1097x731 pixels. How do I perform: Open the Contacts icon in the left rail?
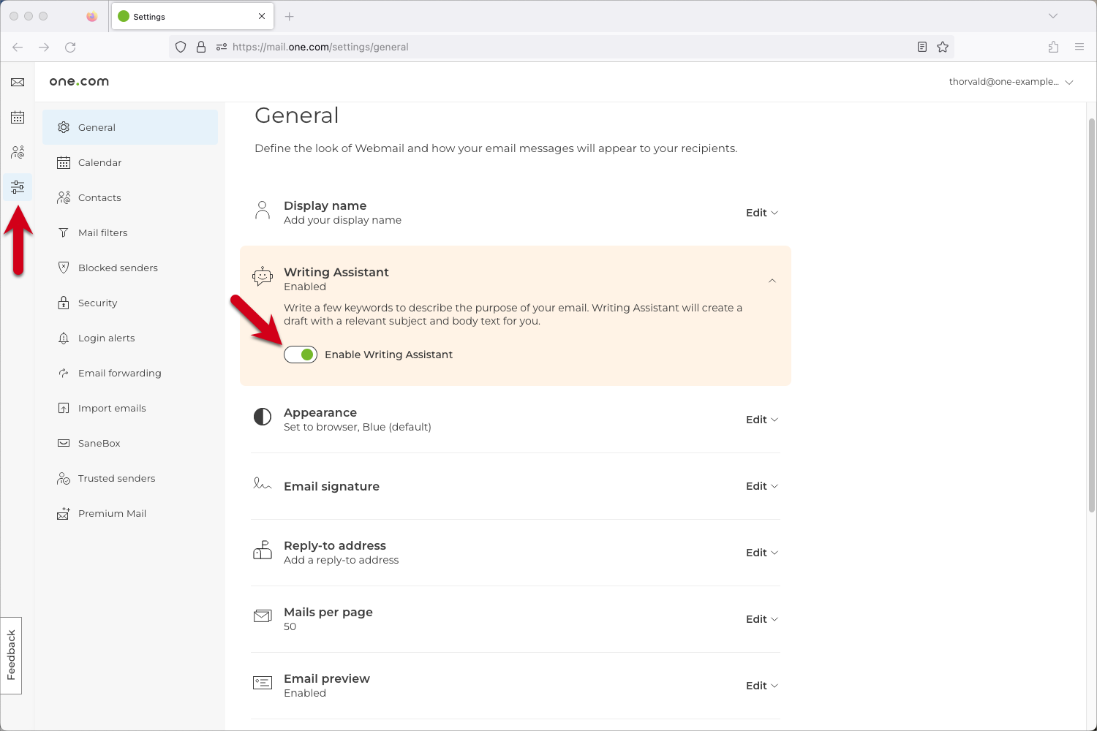[x=17, y=152]
